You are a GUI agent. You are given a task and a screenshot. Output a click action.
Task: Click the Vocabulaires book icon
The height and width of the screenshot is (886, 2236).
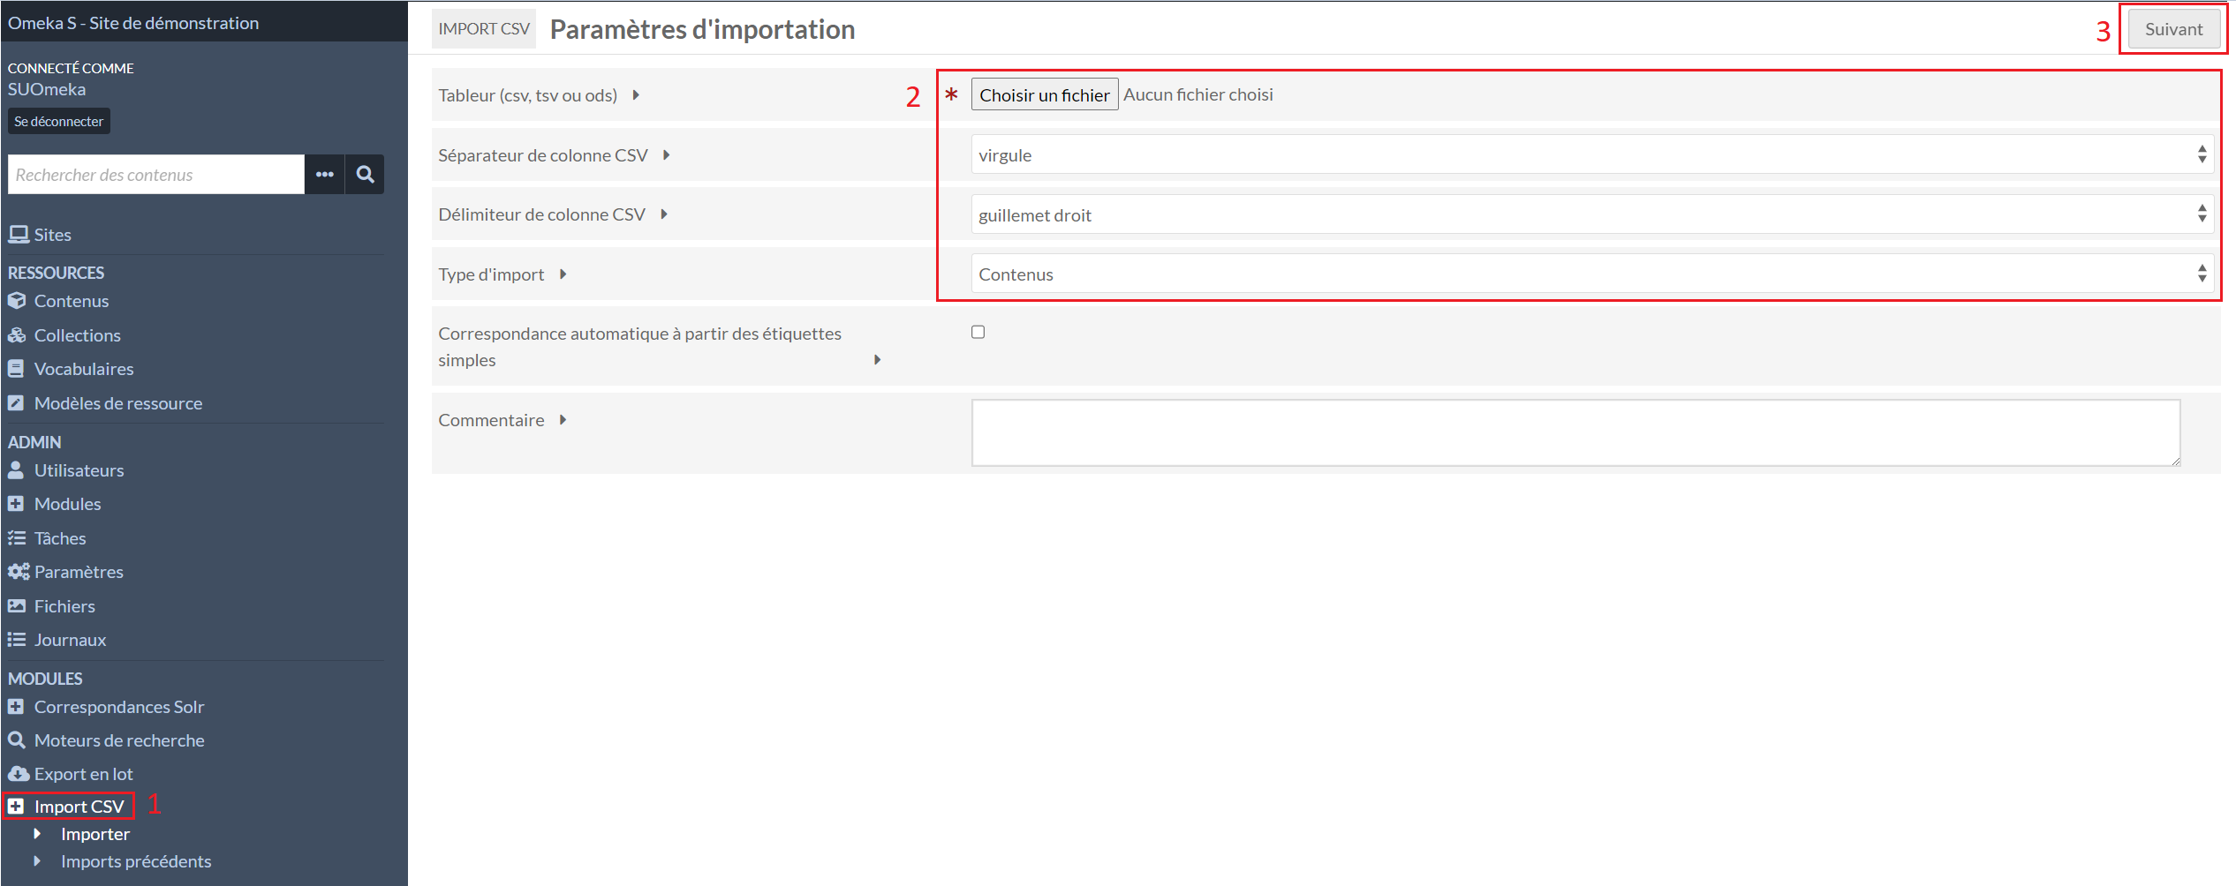point(18,368)
